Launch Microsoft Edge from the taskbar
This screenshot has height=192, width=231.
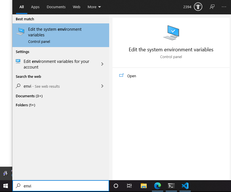(157, 186)
